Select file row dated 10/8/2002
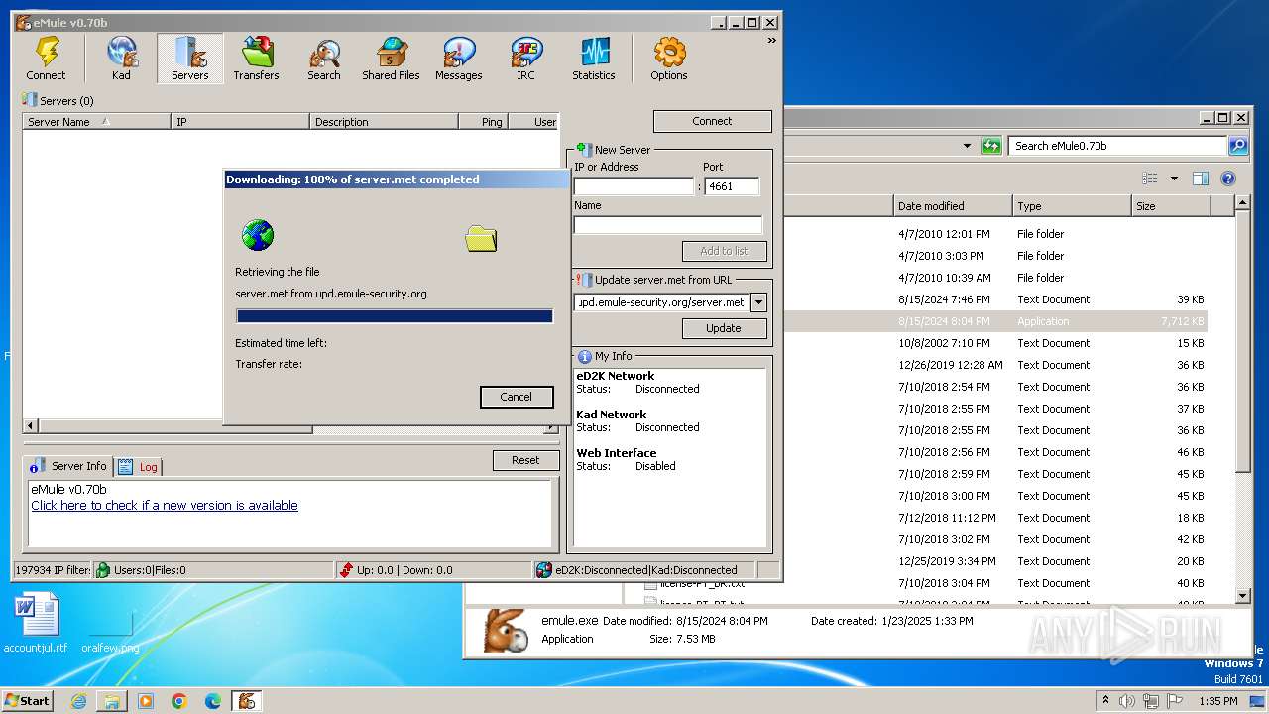The image size is (1269, 714). 993,343
